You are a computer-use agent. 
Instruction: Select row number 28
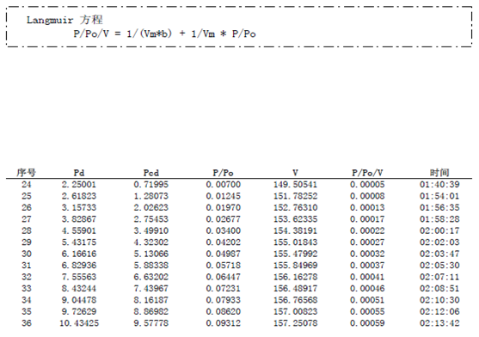[x=27, y=230]
